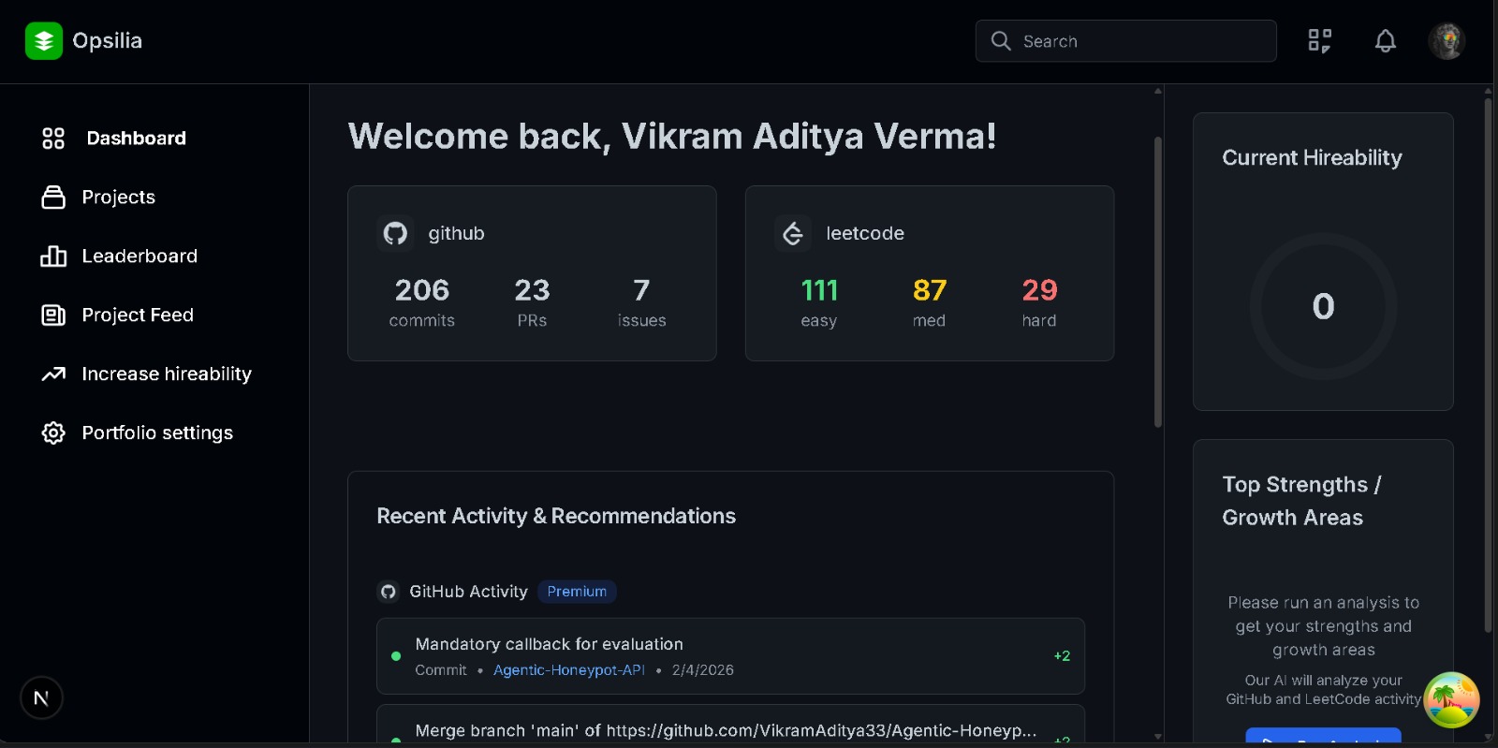1498x748 pixels.
Task: Open the Agentic-Honeypot-API repository link
Action: (x=568, y=670)
